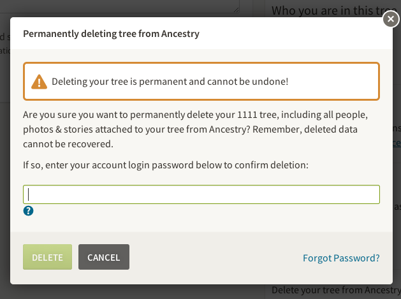Screen dimensions: 401x299
Task: Confirm with the green DELETE button
Action: point(47,257)
